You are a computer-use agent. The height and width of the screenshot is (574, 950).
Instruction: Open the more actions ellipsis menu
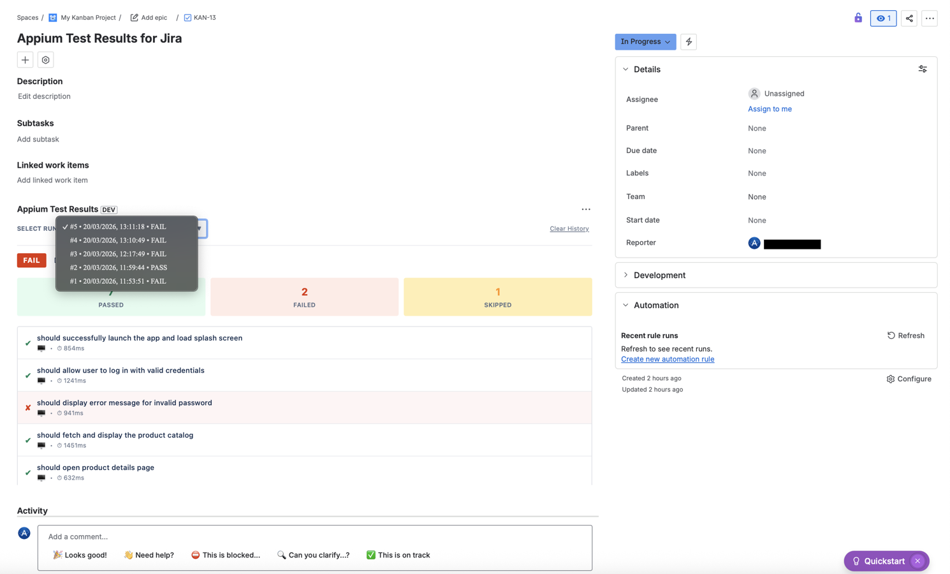929,18
